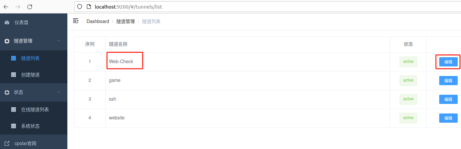Screen dimensions: 461x149
Task: Click 编辑 for the website tunnel
Action: tap(448, 118)
